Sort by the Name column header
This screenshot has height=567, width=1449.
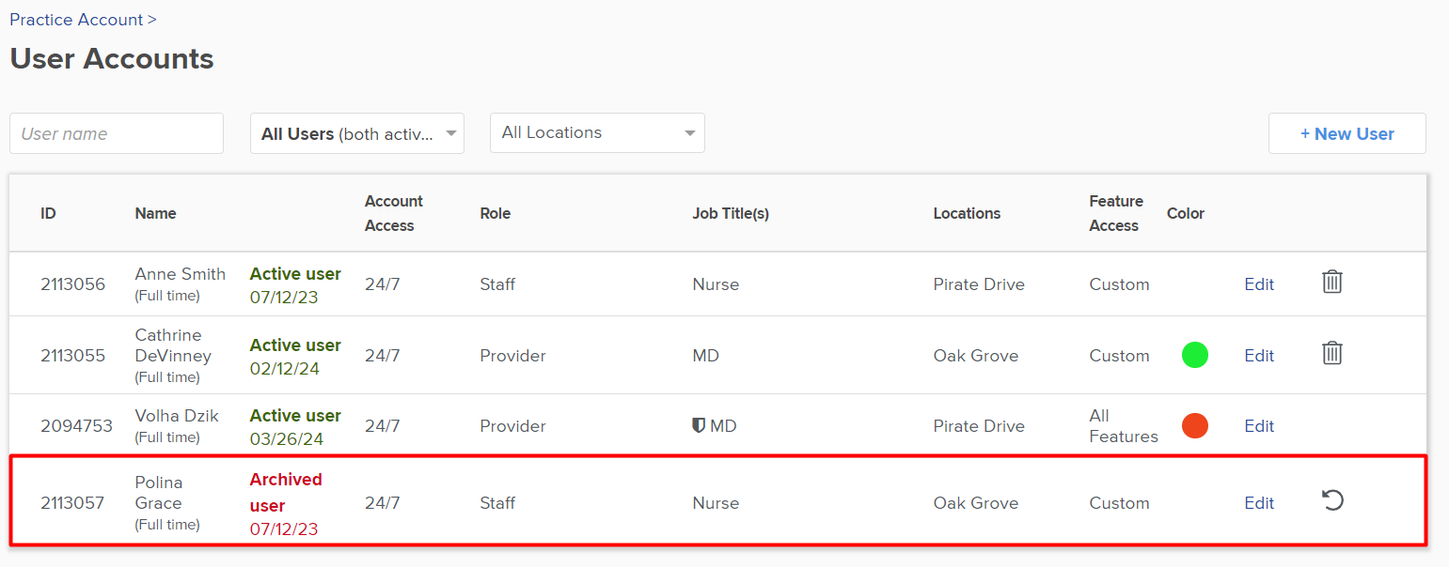155,213
